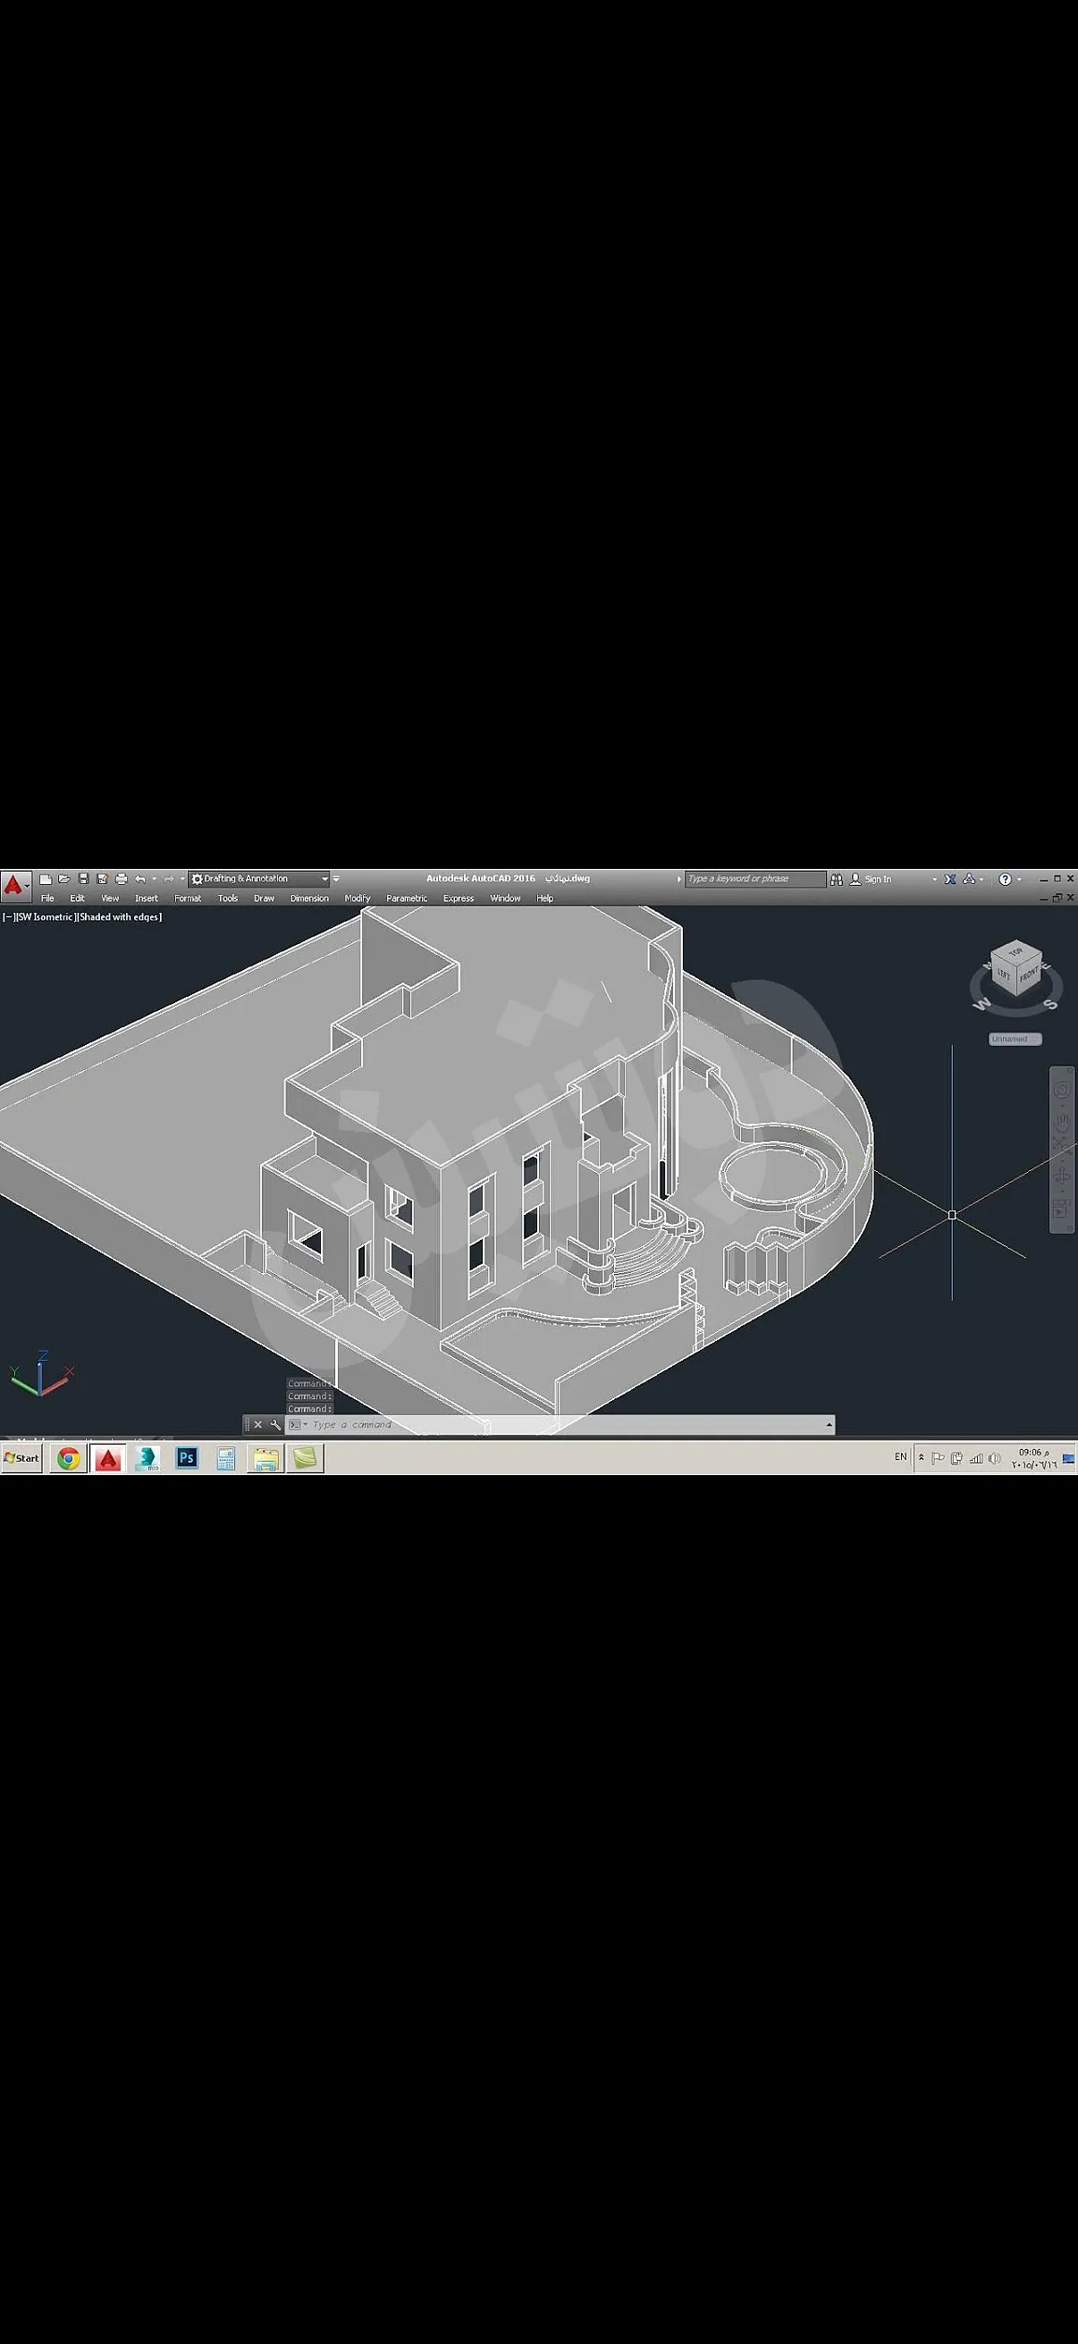1078x2344 pixels.
Task: Click the Open file folder icon
Action: point(64,879)
